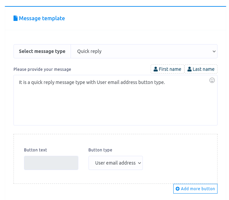Click inside the dashed button settings box
Image resolution: width=229 pixels, height=200 pixels.
tap(179, 159)
